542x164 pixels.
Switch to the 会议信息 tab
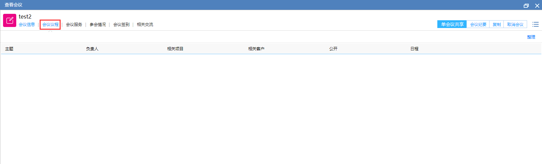27,25
